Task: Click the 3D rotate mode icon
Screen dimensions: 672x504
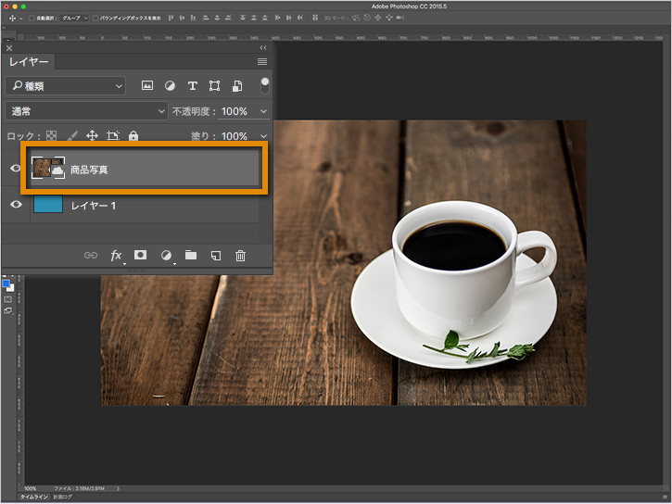Action: click(356, 18)
